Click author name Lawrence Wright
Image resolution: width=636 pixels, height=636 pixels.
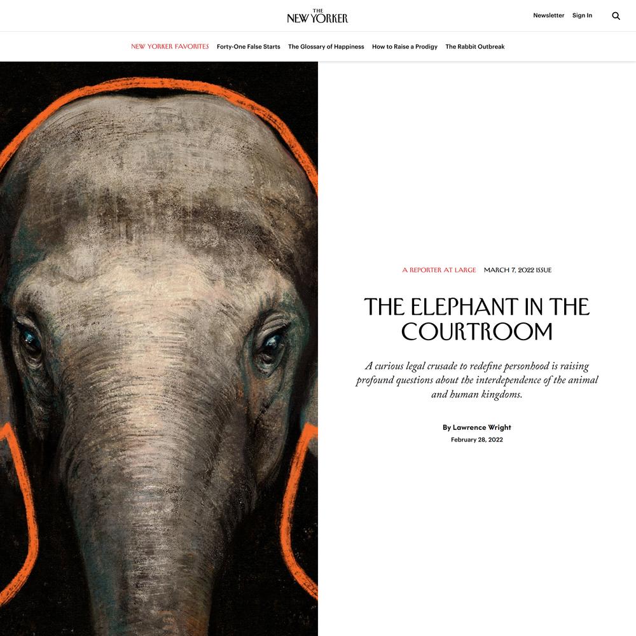(x=481, y=427)
